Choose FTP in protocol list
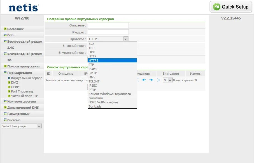254x163 pixels. point(112,65)
